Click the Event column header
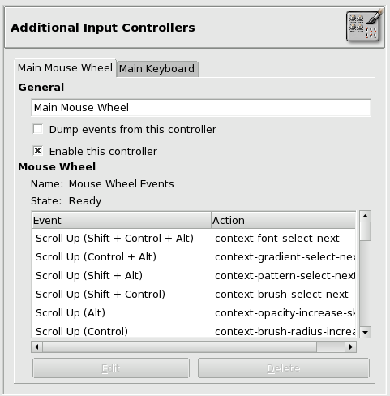The height and width of the screenshot is (396, 390). click(122, 220)
